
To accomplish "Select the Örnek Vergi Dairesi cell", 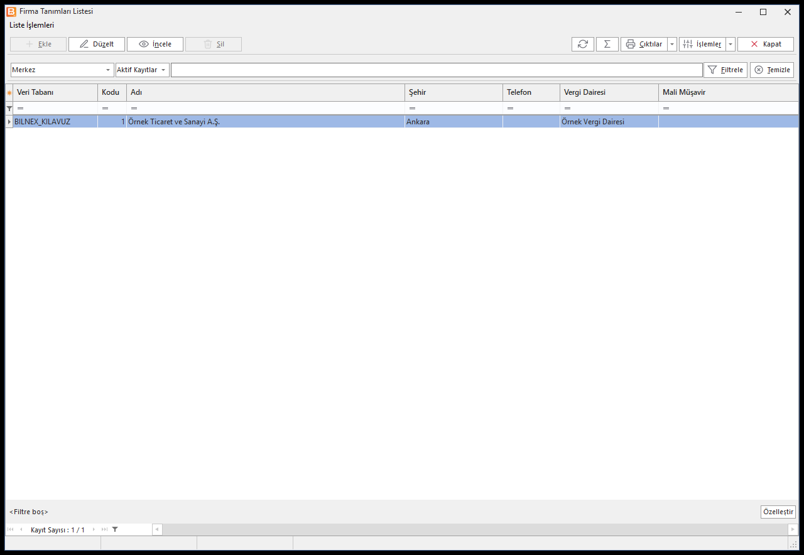I will click(x=609, y=122).
